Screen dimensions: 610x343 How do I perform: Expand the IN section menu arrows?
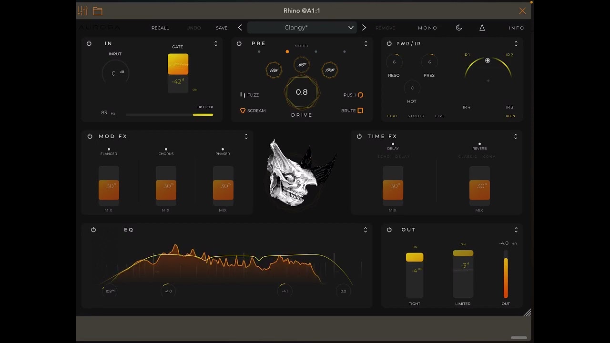click(216, 43)
